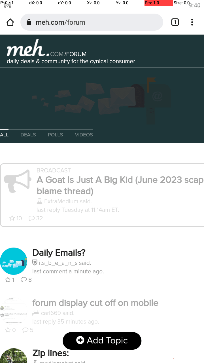The height and width of the screenshot is (363, 204).
Task: Switch to the DEALS tab
Action: (x=28, y=135)
